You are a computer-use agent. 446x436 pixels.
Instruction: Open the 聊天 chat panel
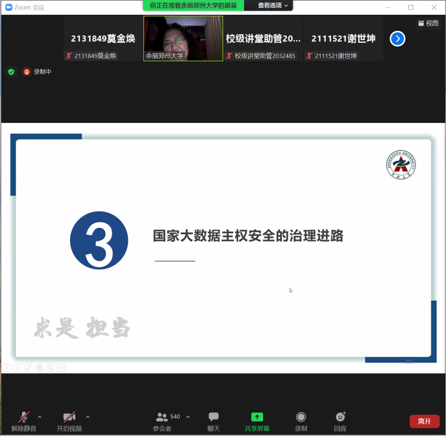coord(214,421)
